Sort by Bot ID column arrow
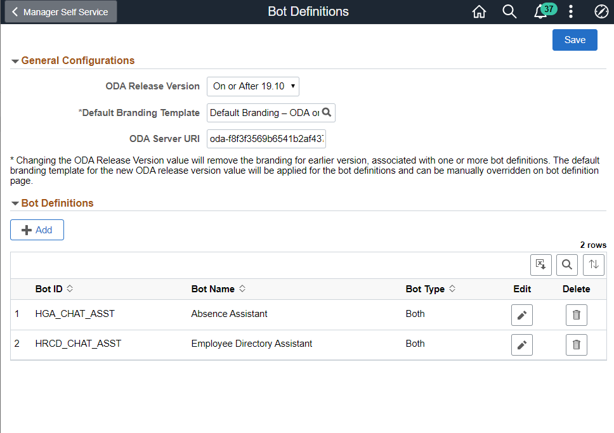 coord(70,288)
